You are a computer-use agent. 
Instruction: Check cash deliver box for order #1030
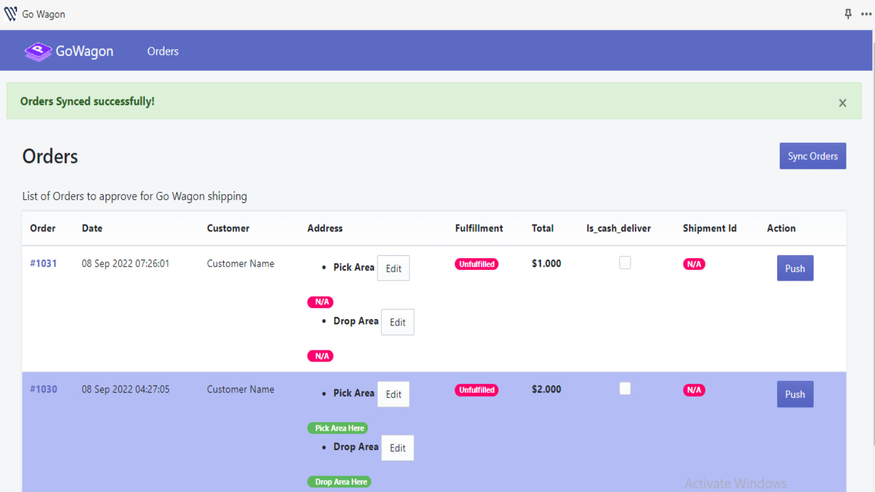click(x=625, y=389)
